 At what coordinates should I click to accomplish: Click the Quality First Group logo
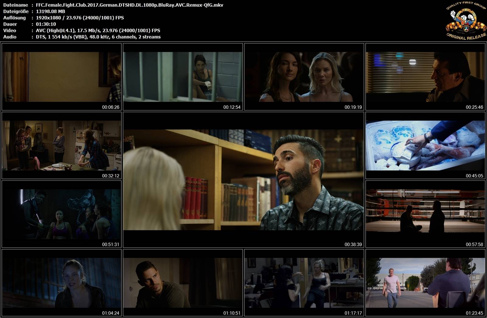466,20
